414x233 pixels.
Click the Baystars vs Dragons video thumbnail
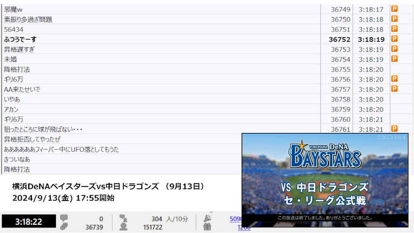[325, 180]
